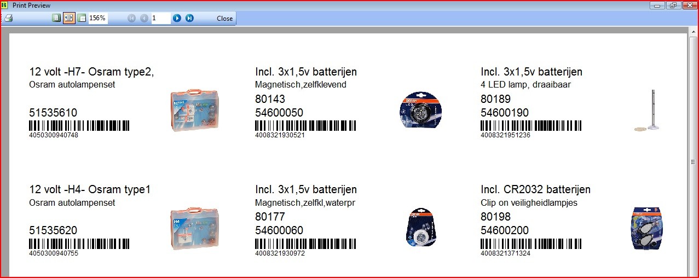Click text "12 volt -H4- Osram type1"
Image resolution: width=699 pixels, height=278 pixels.
coord(90,189)
